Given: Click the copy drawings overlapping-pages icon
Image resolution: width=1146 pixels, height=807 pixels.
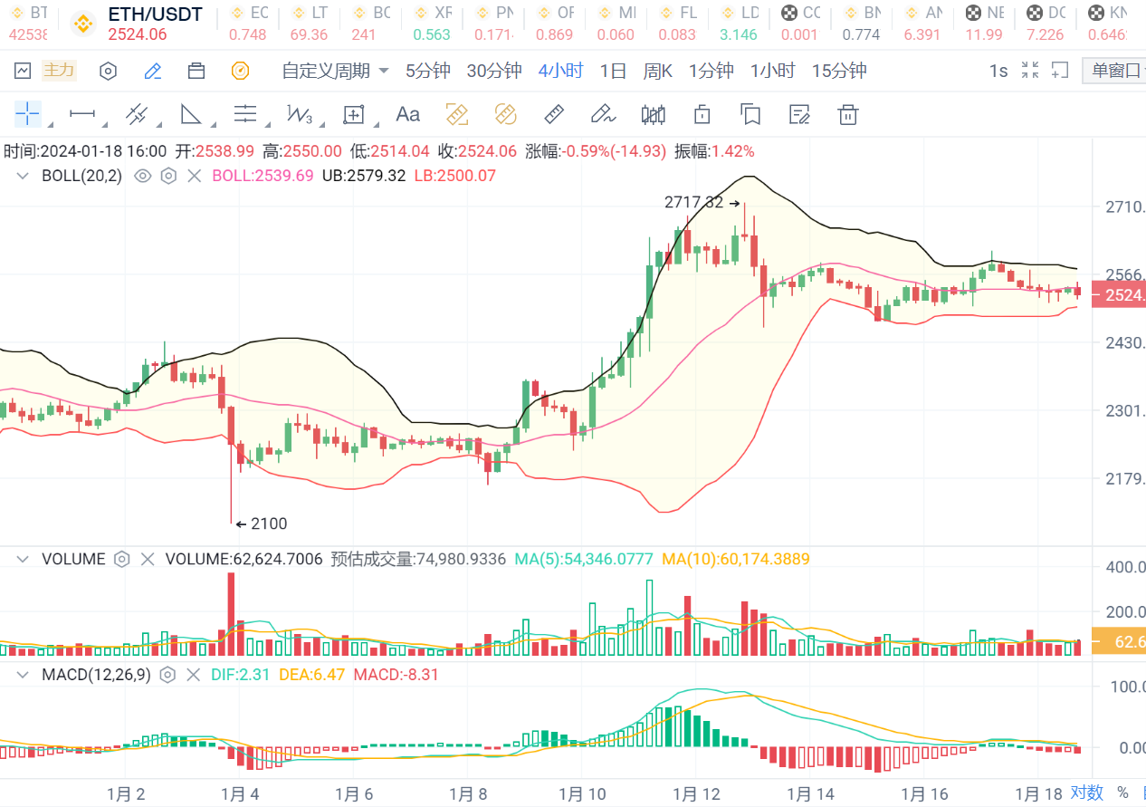Looking at the screenshot, I should click(x=750, y=114).
